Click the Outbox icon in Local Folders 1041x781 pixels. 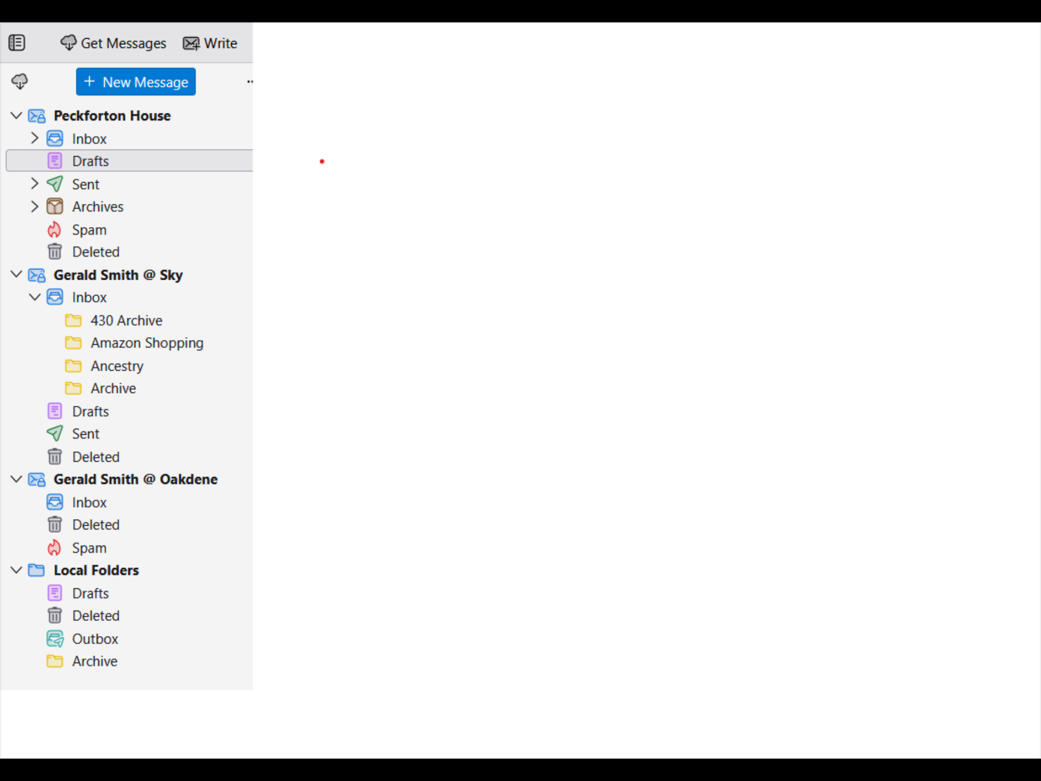tap(55, 639)
